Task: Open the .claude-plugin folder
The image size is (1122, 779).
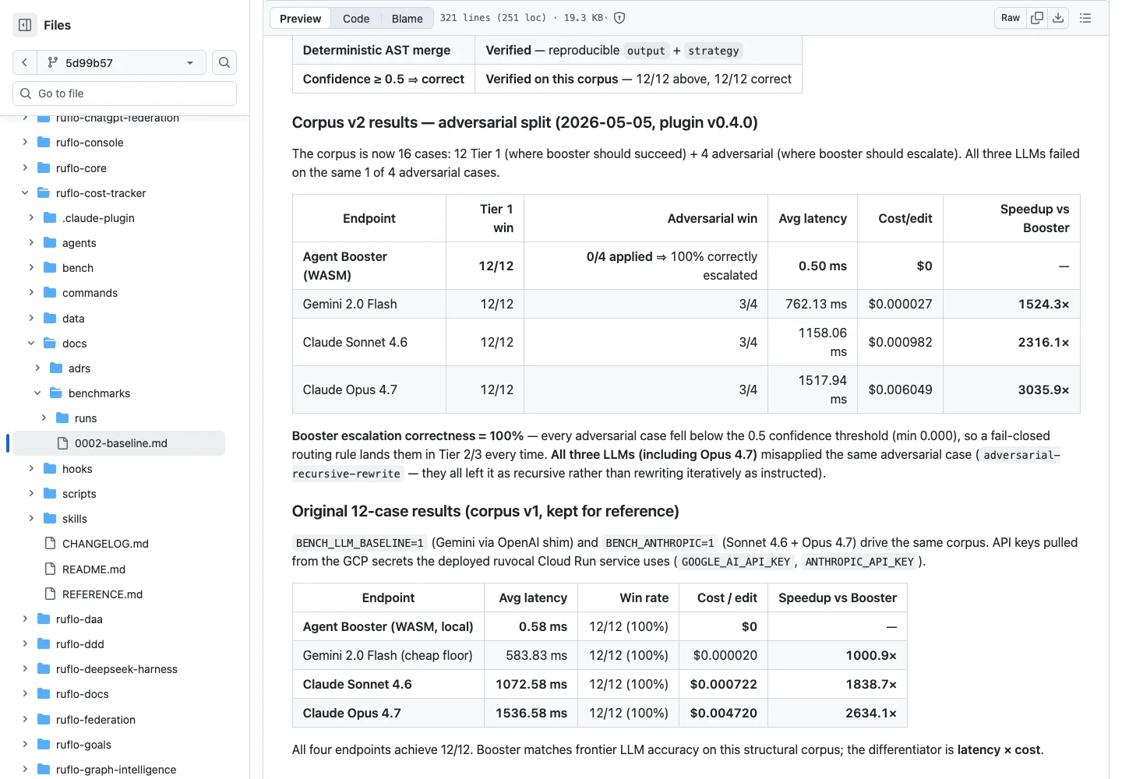Action: click(98, 217)
